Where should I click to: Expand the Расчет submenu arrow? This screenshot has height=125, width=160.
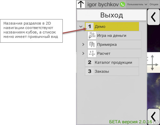click(83, 53)
